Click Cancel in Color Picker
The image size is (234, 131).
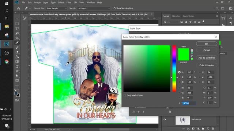click(x=207, y=50)
